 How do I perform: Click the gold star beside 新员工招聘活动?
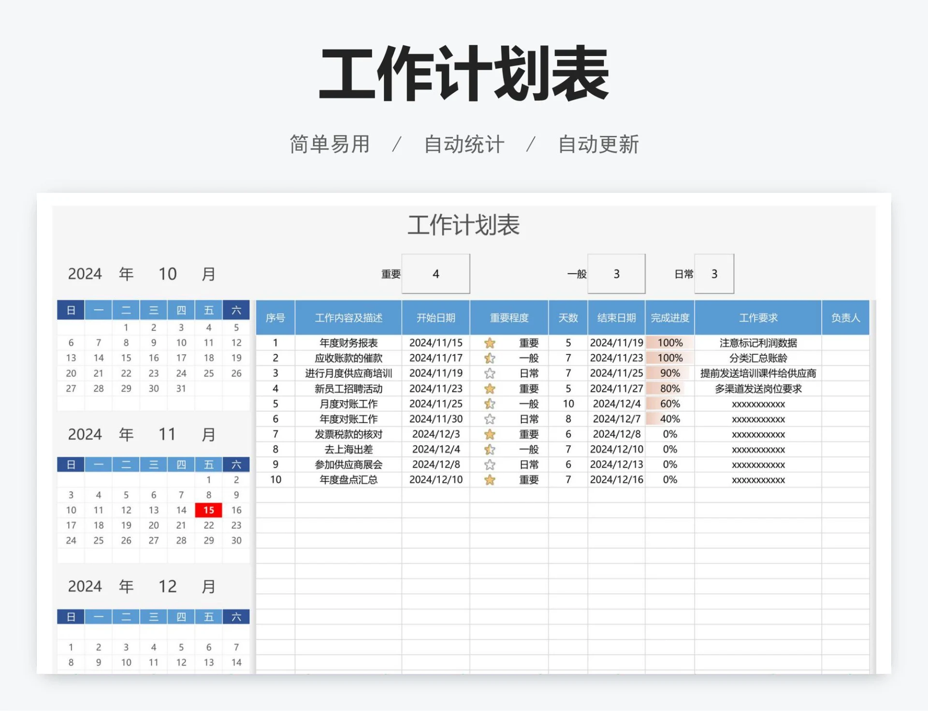point(490,389)
